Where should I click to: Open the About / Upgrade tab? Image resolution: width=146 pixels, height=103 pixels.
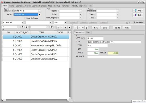[x=79, y=6]
